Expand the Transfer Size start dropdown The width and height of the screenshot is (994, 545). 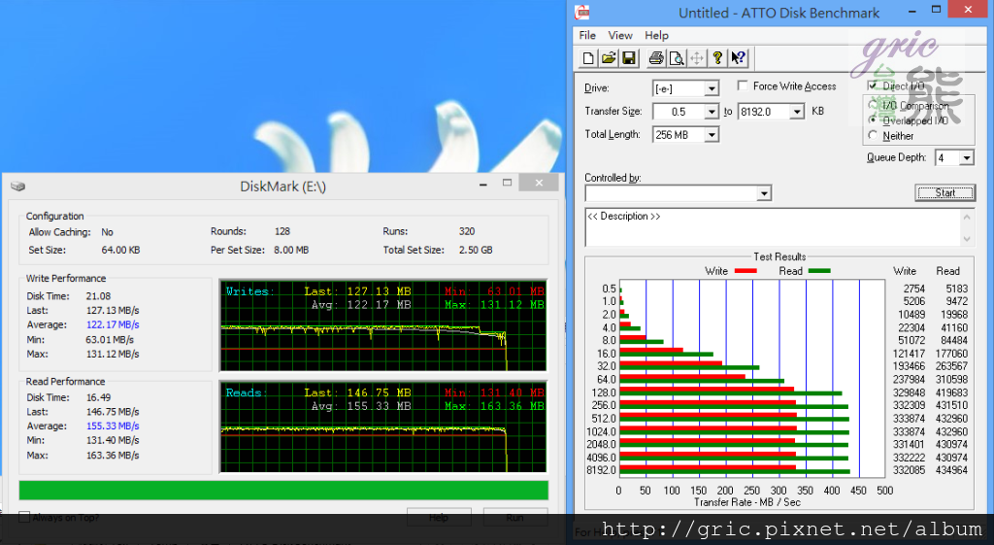pos(712,112)
